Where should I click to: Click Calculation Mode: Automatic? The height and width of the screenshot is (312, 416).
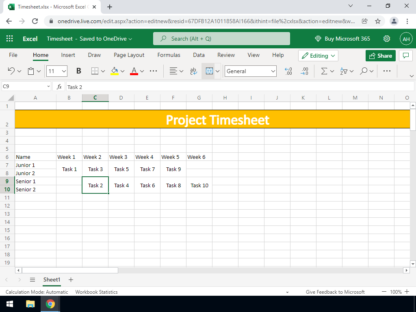point(37,292)
